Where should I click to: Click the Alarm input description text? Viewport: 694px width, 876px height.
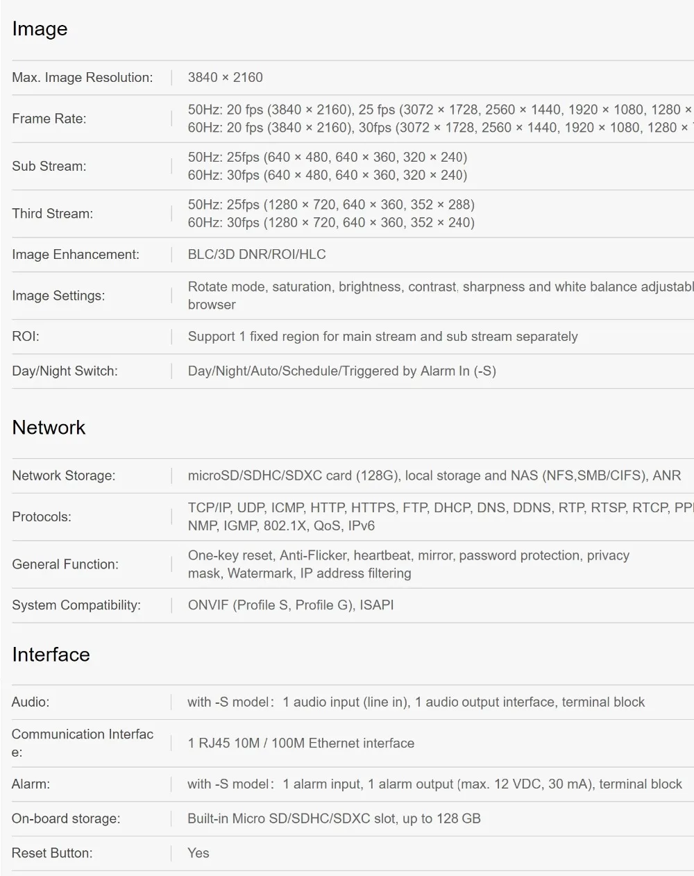pos(434,784)
